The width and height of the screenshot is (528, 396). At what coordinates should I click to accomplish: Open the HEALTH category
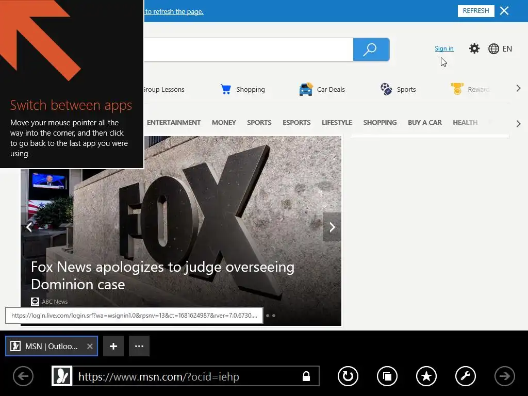click(465, 123)
